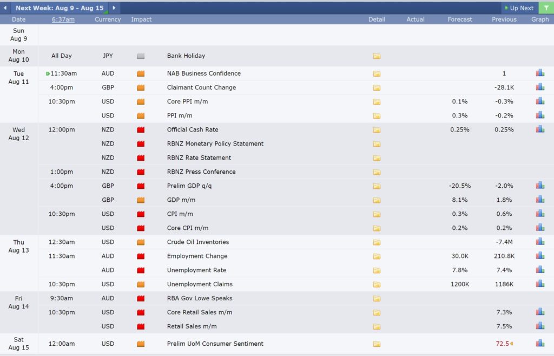Click the Currency column header
Viewport: 554px width, 356px height.
[108, 19]
